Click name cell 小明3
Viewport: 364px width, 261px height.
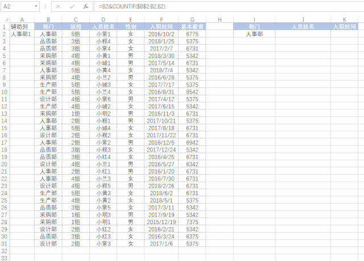coord(104,214)
